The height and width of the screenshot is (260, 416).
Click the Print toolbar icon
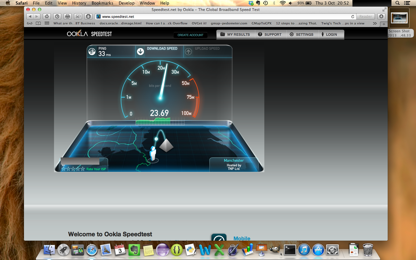[68, 16]
